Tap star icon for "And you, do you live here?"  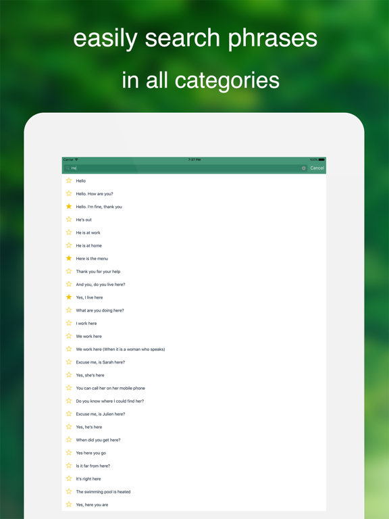click(x=69, y=284)
